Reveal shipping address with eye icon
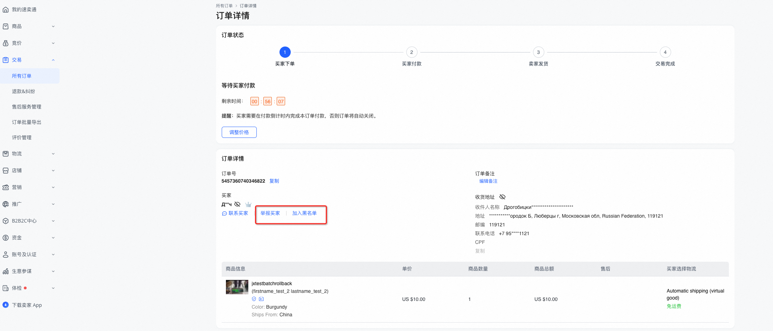The height and width of the screenshot is (331, 773). (x=502, y=197)
